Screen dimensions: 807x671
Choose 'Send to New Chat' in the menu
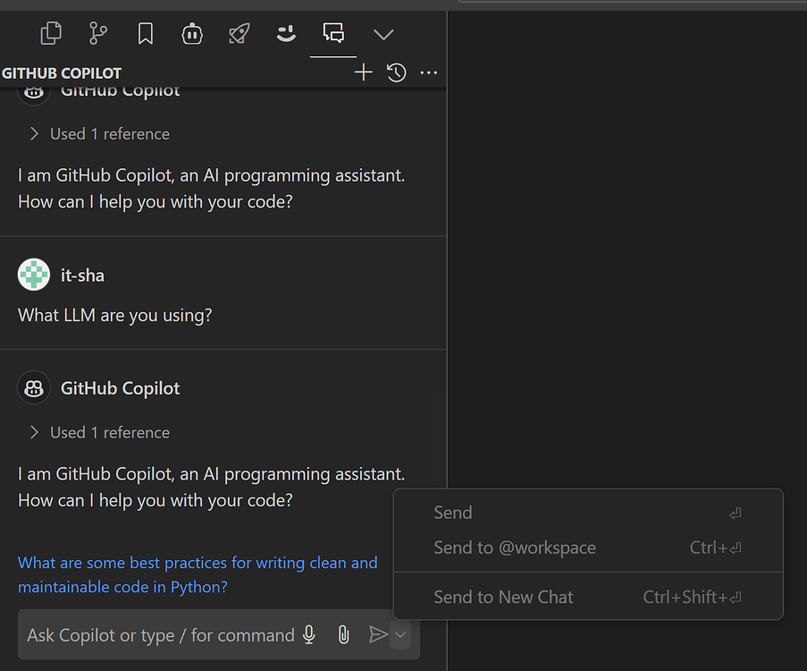pos(503,597)
